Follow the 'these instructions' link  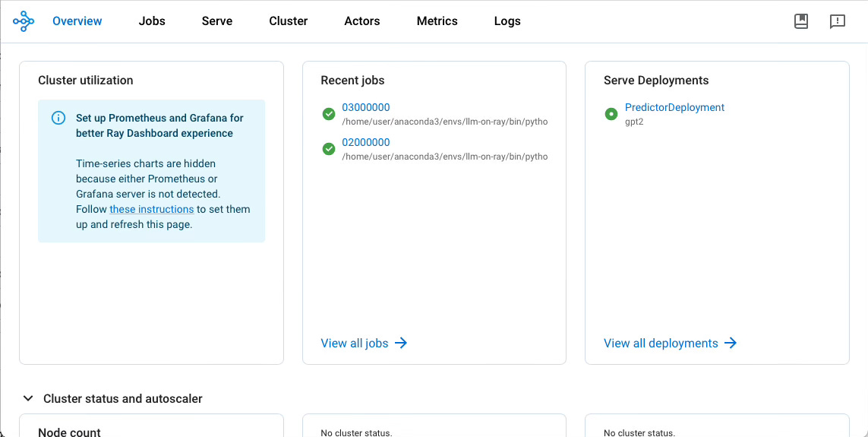152,209
